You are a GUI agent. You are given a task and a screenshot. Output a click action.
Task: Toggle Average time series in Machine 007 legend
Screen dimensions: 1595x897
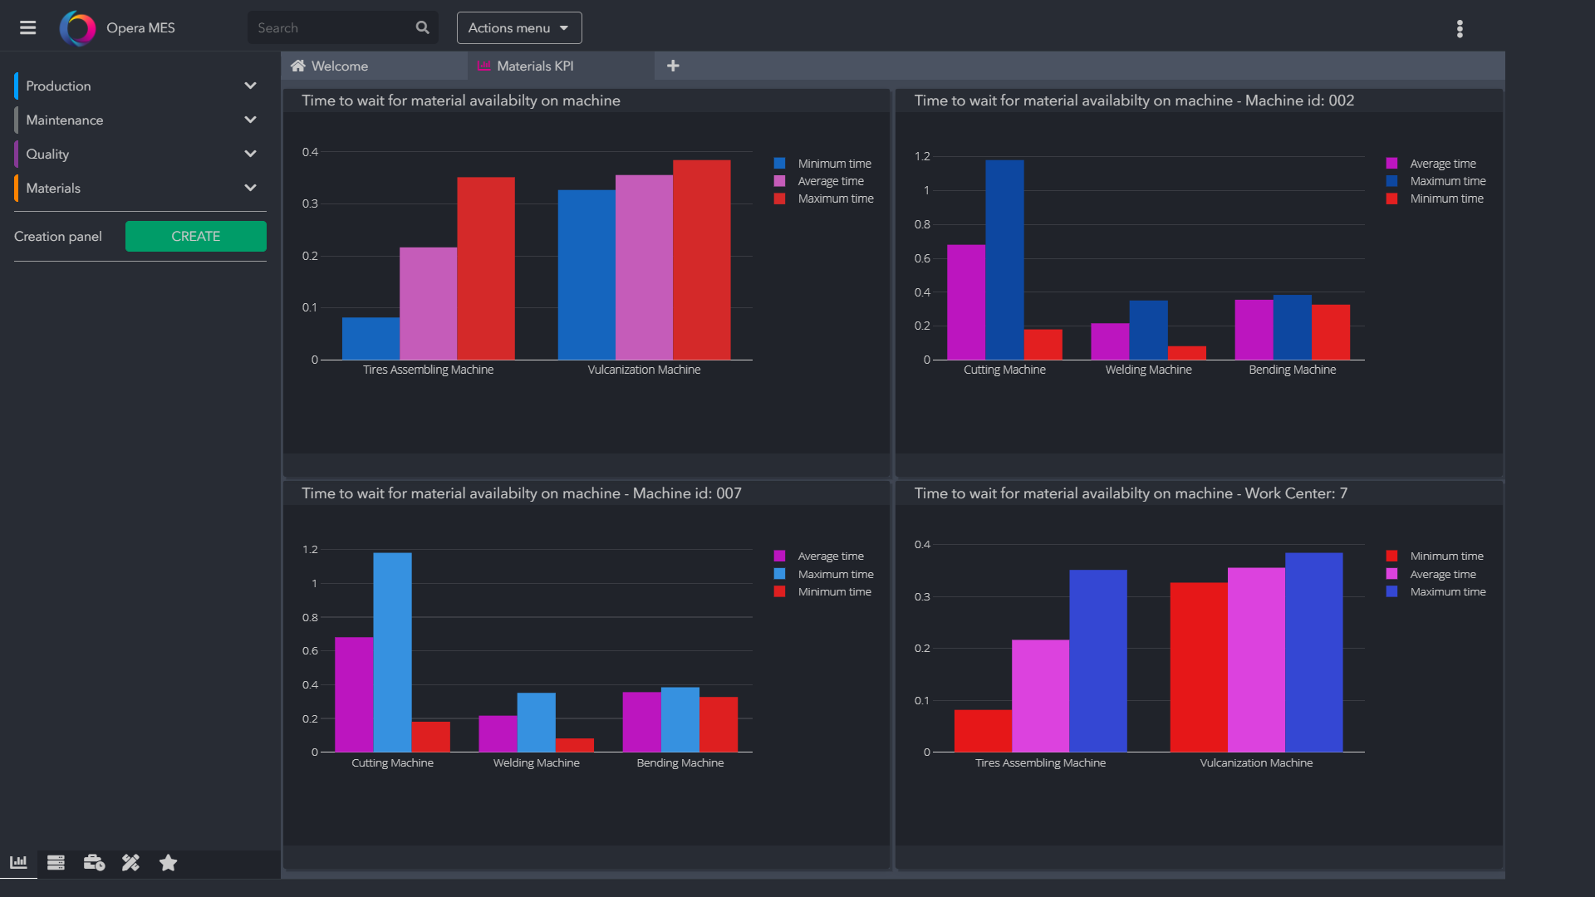tap(830, 556)
